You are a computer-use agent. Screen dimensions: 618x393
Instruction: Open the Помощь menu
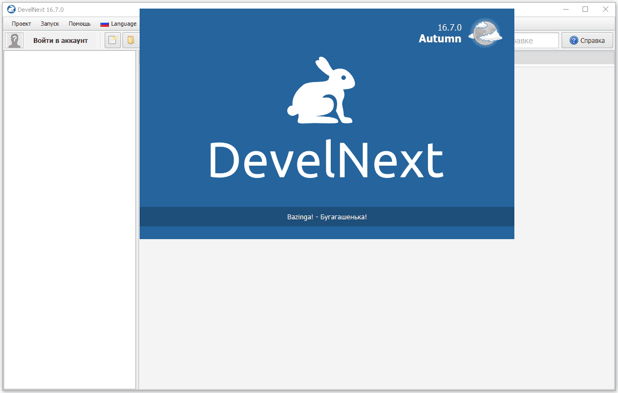point(79,24)
